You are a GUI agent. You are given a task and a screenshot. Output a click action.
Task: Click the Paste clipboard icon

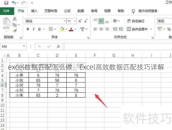click(x=6, y=21)
